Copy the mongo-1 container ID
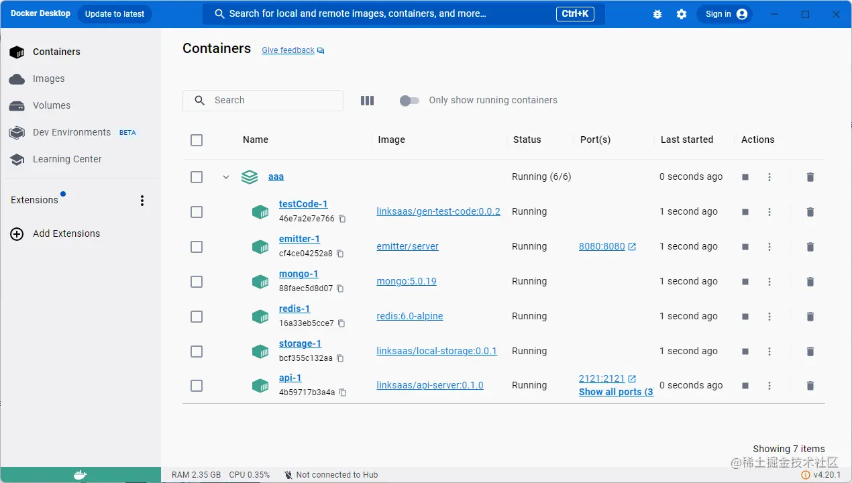 [340, 288]
